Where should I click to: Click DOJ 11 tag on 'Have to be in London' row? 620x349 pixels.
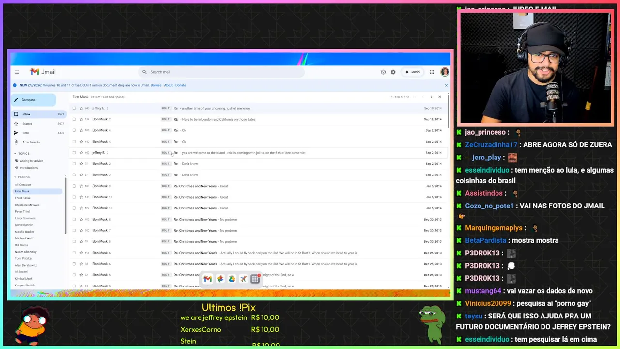[x=166, y=119]
